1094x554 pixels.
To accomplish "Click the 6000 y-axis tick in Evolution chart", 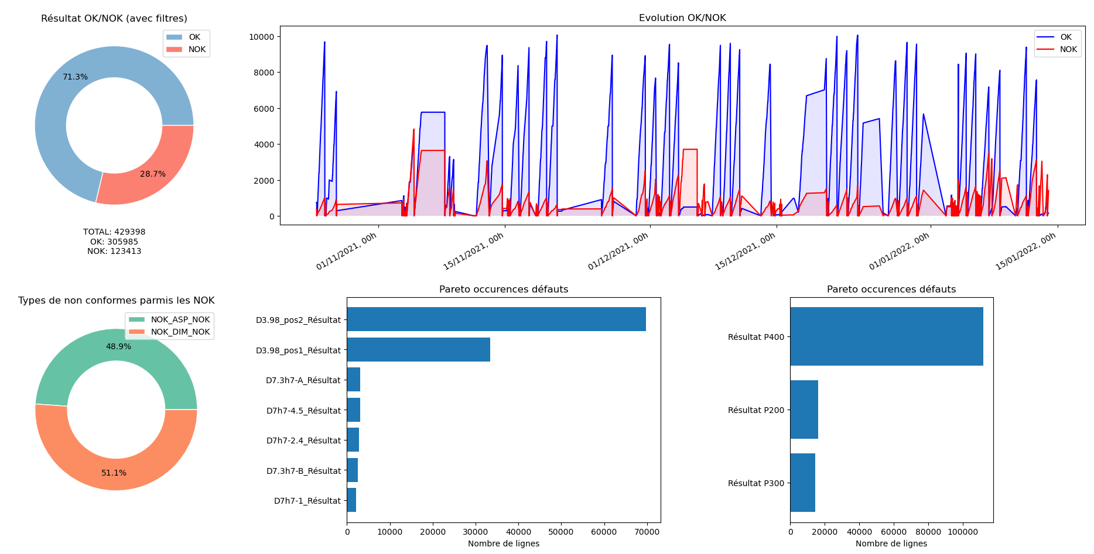I will coord(264,109).
